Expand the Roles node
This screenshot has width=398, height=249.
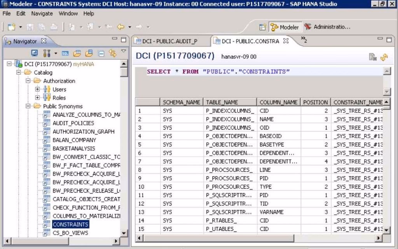pos(37,98)
